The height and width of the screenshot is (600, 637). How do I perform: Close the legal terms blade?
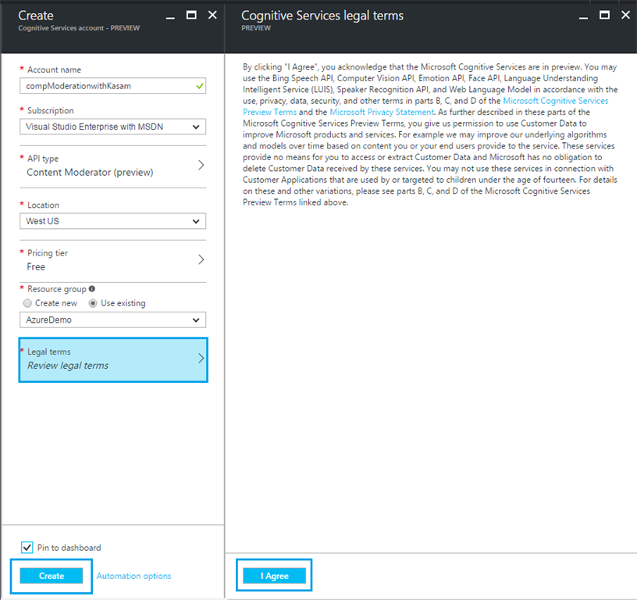tap(624, 15)
